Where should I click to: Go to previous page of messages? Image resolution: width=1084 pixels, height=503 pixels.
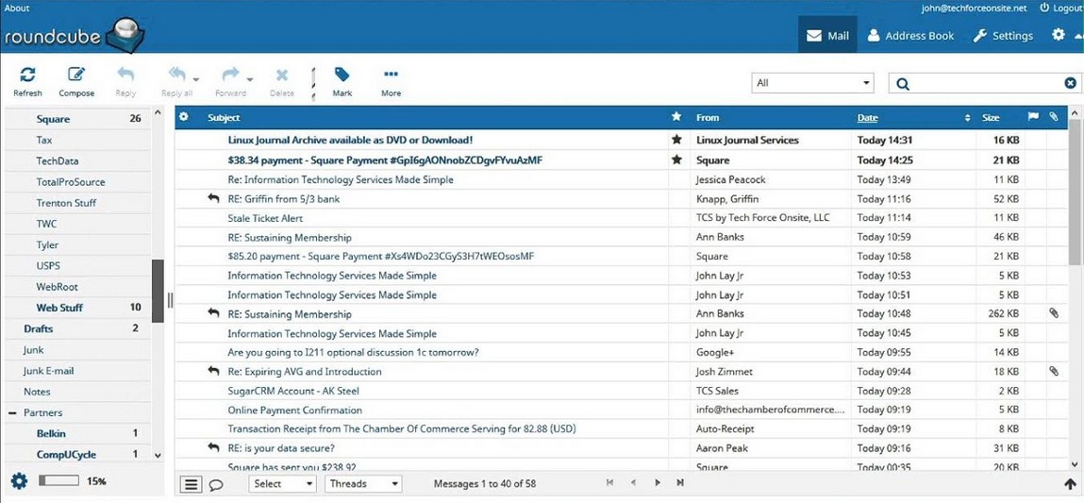point(632,483)
